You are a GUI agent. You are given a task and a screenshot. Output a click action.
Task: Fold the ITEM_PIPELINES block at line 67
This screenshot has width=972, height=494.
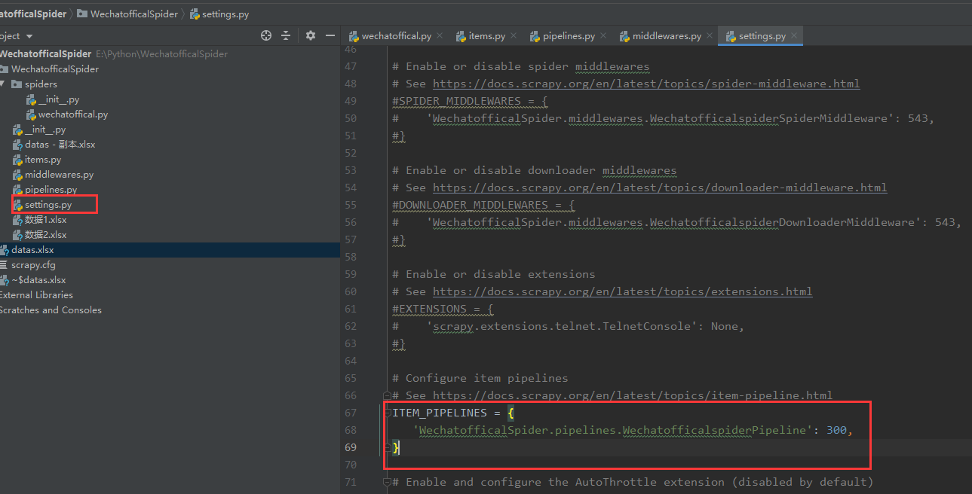pos(387,413)
